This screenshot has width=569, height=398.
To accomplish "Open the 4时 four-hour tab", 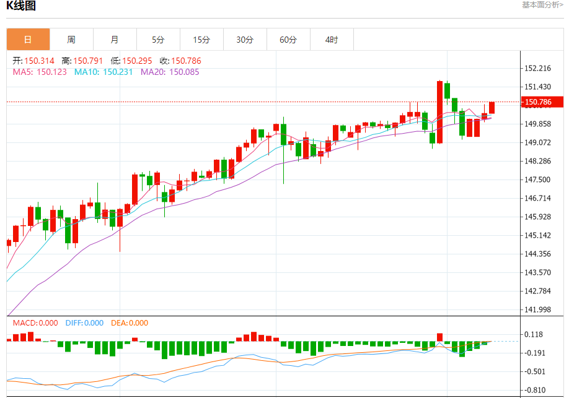I will click(x=332, y=40).
